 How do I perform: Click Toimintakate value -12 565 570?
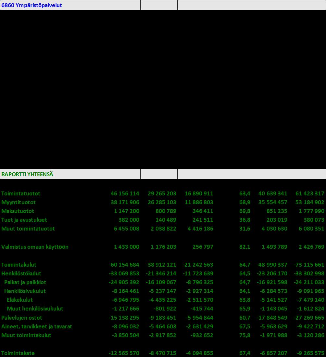(x=124, y=353)
